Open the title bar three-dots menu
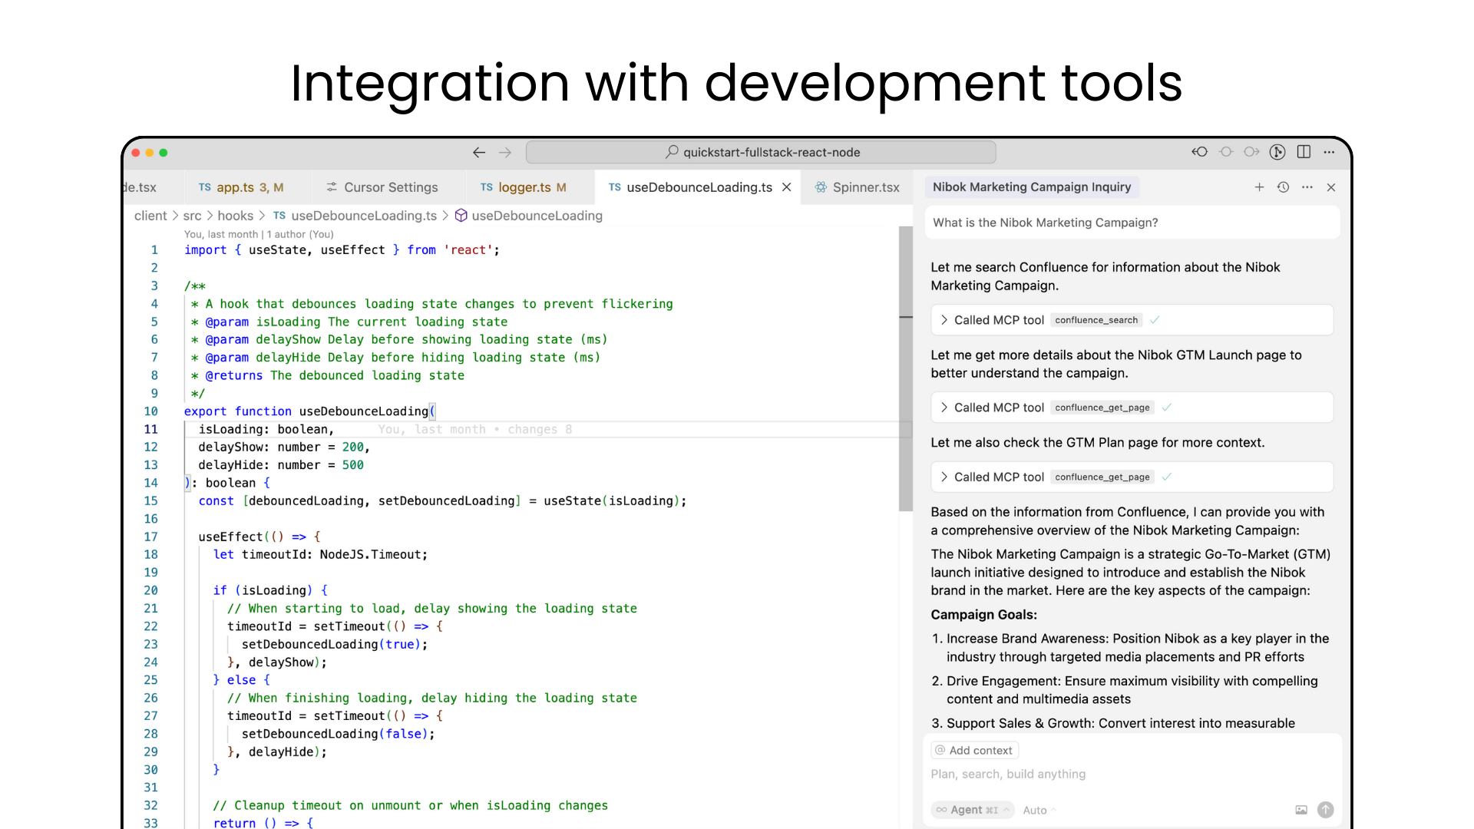The height and width of the screenshot is (829, 1474). (x=1329, y=152)
